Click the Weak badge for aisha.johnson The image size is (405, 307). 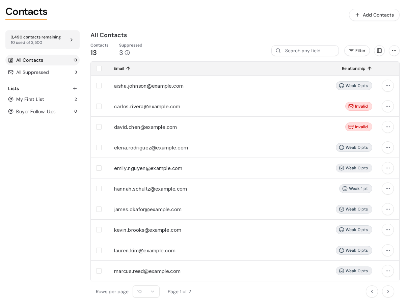354,86
